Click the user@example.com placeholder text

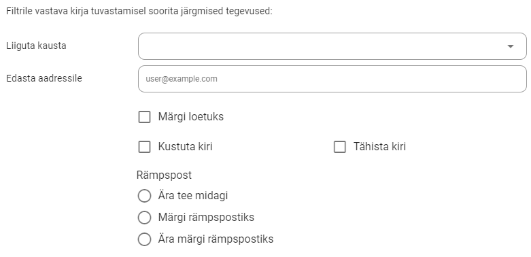pyautogui.click(x=182, y=79)
